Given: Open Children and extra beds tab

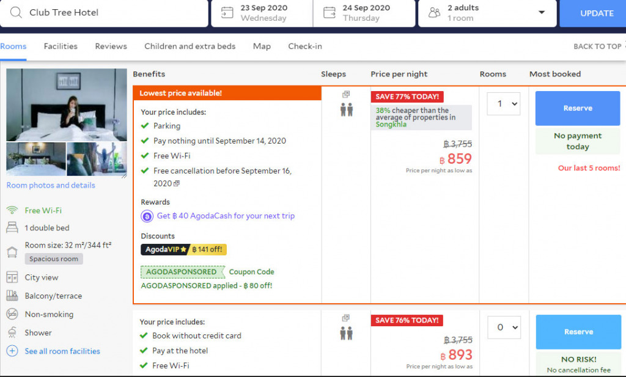Looking at the screenshot, I should [x=190, y=46].
